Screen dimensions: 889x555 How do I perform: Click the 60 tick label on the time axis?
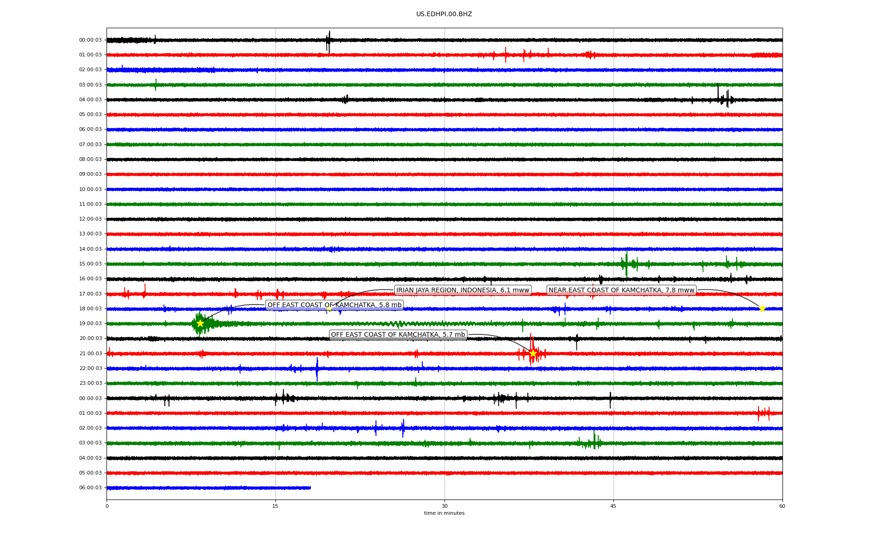click(782, 506)
